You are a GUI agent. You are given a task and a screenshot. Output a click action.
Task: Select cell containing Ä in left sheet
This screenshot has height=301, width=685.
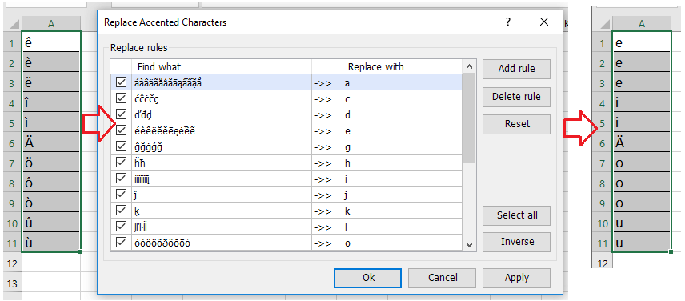(51, 142)
